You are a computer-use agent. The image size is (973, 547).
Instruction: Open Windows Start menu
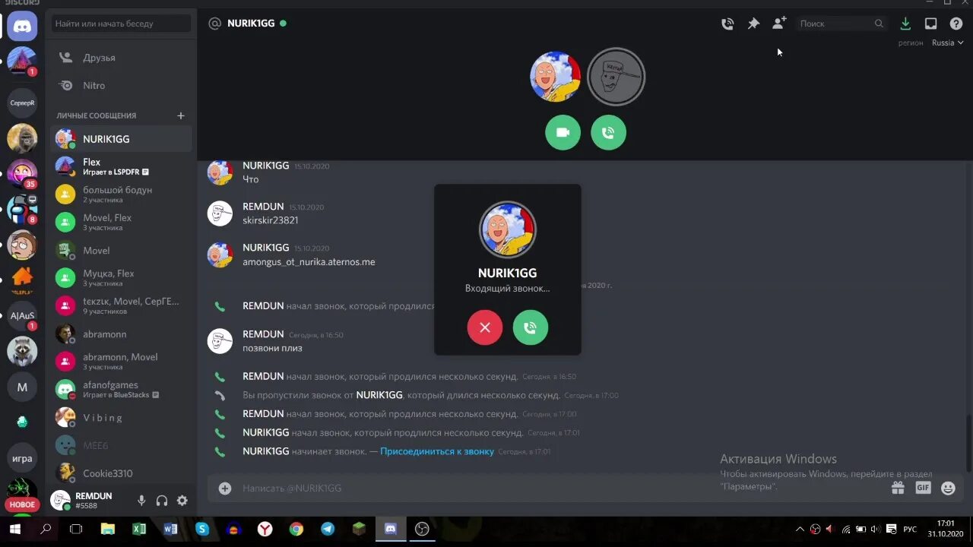coord(14,529)
